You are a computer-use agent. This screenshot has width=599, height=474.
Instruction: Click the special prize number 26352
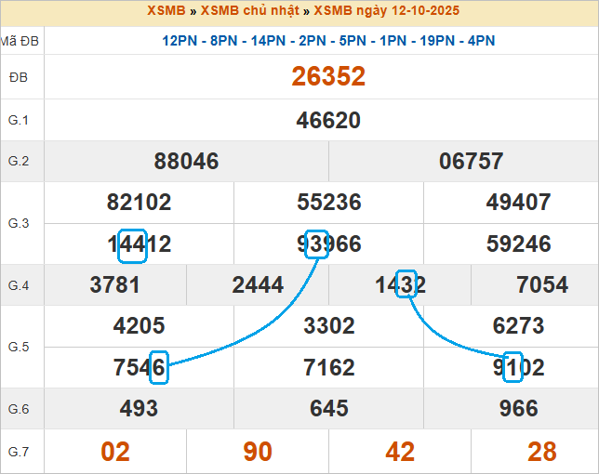[x=328, y=77]
